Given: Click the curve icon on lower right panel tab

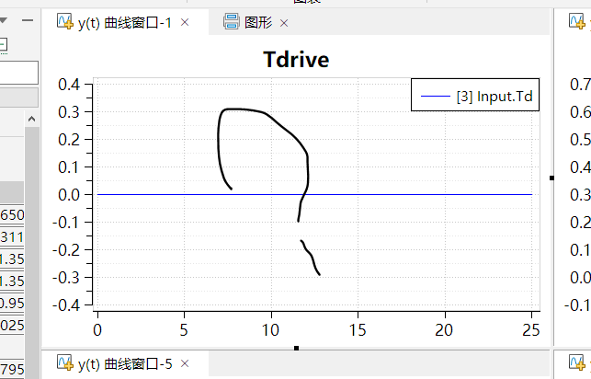Looking at the screenshot, I should [577, 362].
